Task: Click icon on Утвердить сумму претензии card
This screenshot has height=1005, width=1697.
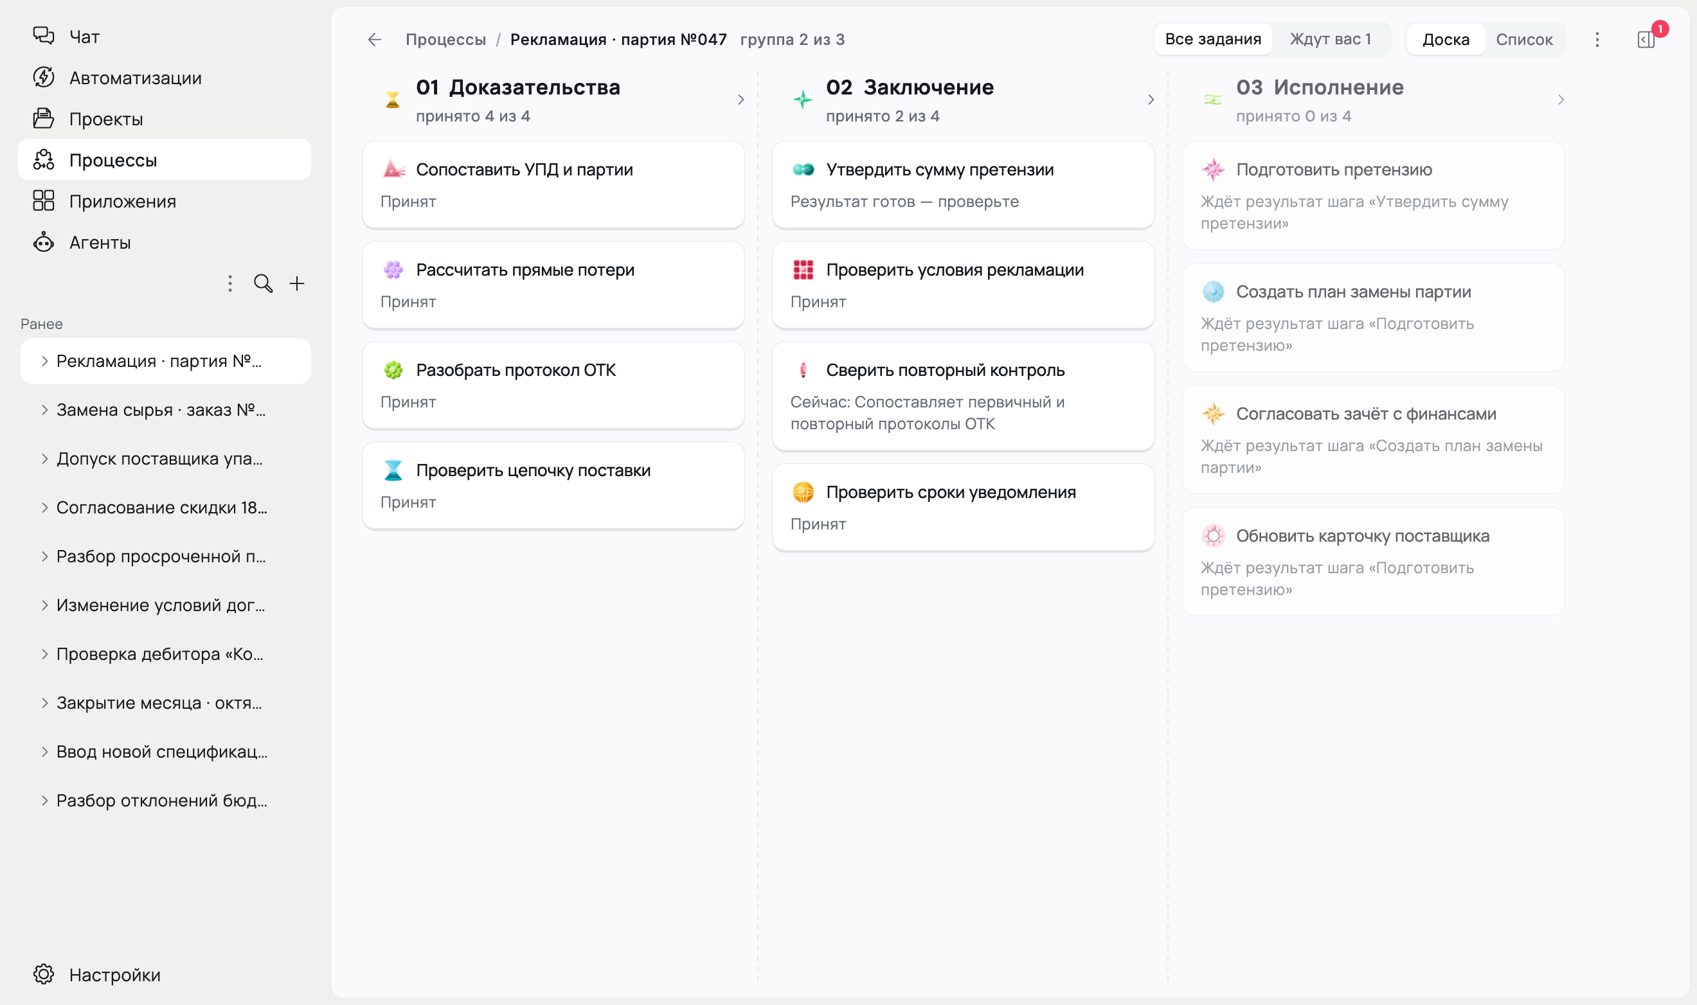Action: (804, 169)
